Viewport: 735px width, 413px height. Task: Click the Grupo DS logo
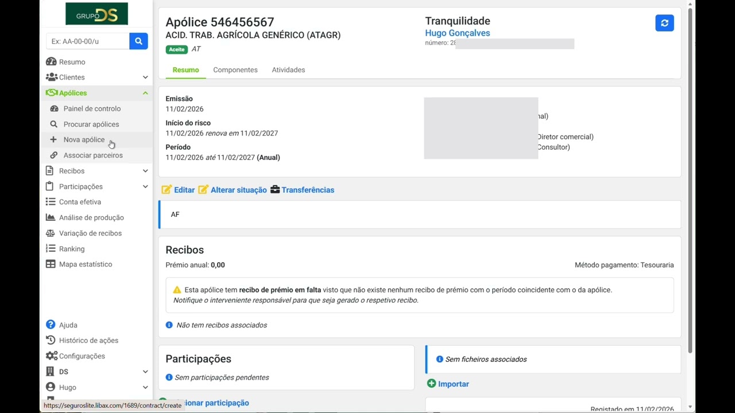(96, 14)
